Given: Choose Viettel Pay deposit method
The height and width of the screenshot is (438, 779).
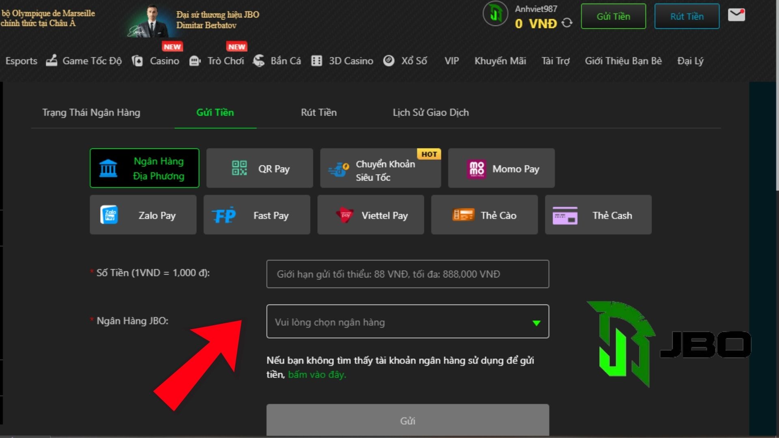Looking at the screenshot, I should [x=371, y=215].
